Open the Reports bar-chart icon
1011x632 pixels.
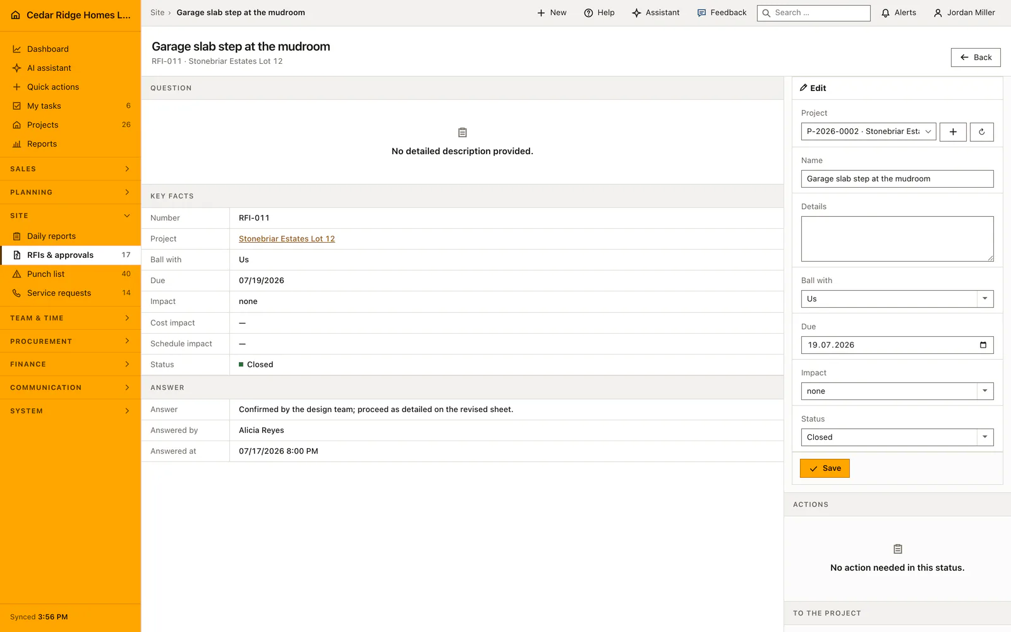pyautogui.click(x=17, y=144)
